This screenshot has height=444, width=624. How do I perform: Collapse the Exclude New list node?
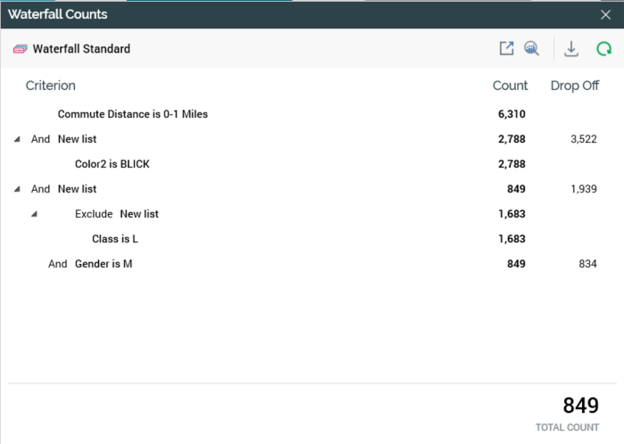click(x=34, y=214)
